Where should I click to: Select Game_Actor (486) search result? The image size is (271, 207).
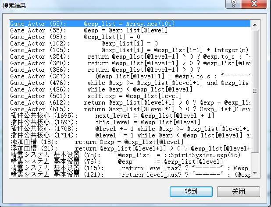[x=130, y=89]
